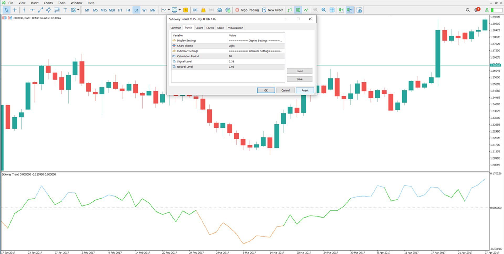504x254 pixels.
Task: Switch chart to W1 timeframe
Action: 144,10
